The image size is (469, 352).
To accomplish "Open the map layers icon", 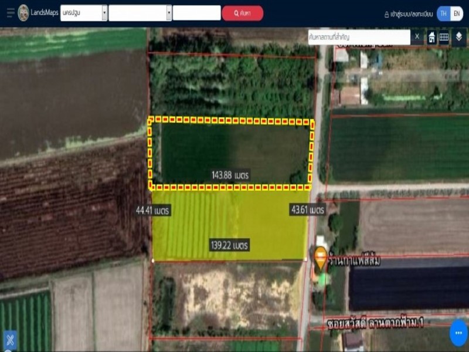I will 459,37.
